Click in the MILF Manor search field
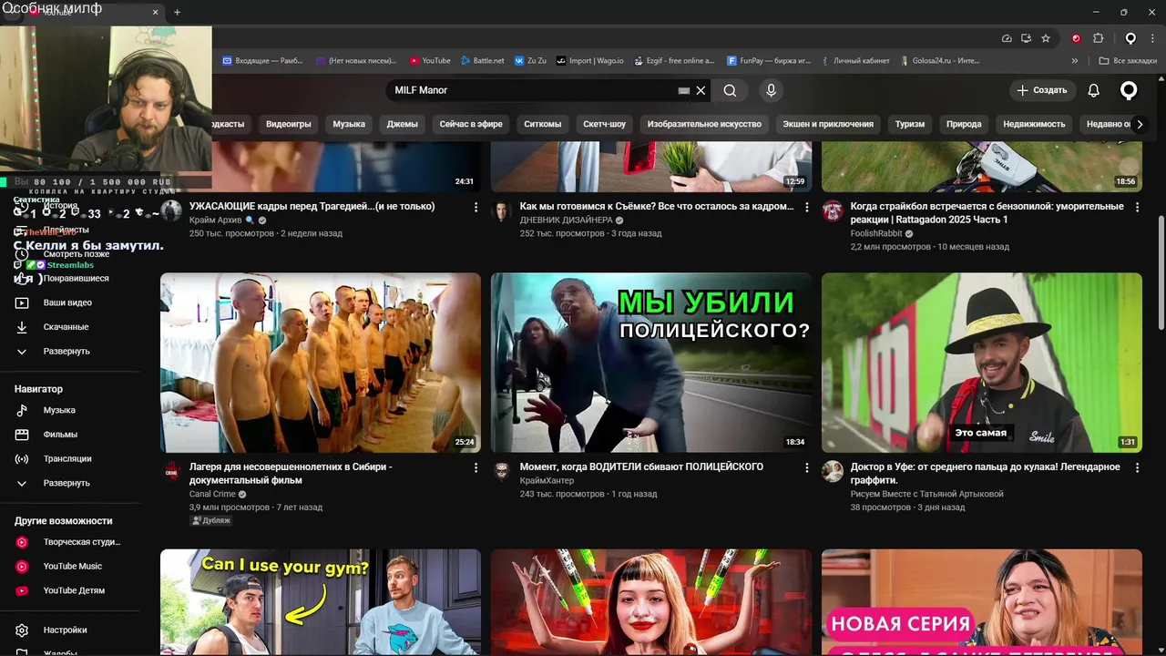Image resolution: width=1166 pixels, height=656 pixels. coord(533,90)
